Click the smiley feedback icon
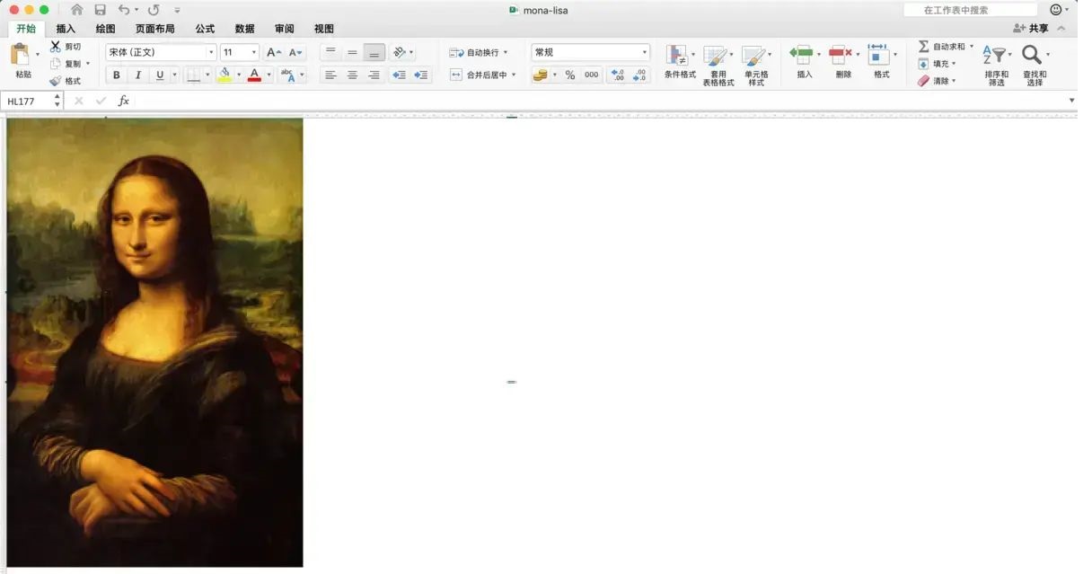The height and width of the screenshot is (574, 1092). coord(1056,10)
